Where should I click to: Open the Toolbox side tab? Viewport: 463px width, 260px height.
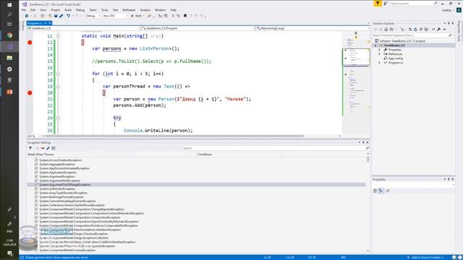[22, 26]
